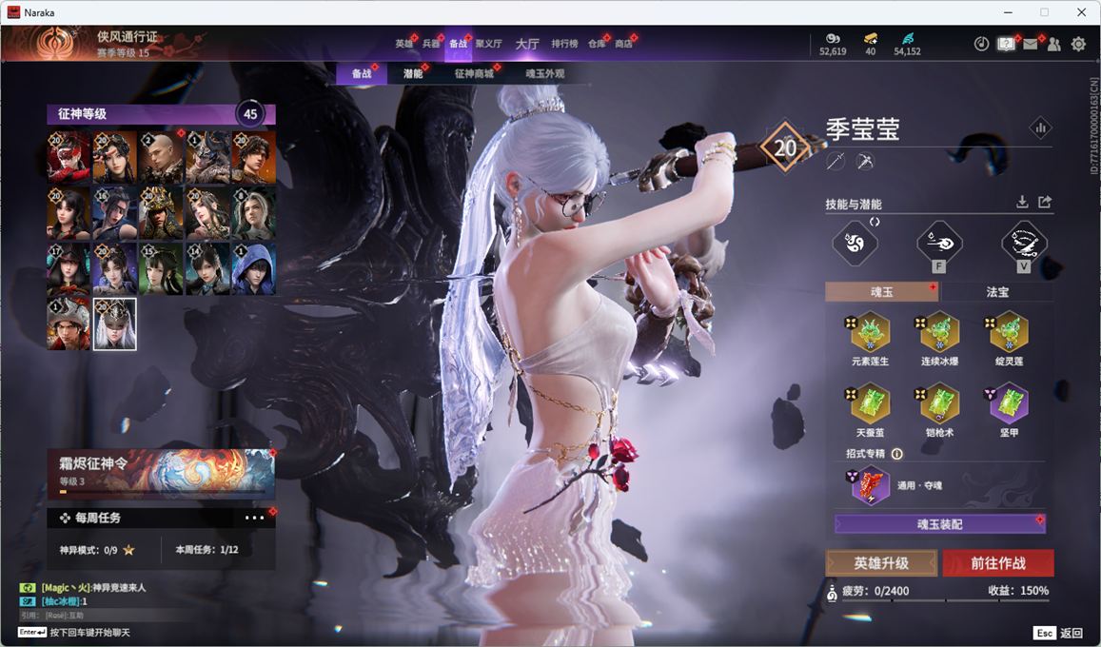Import skill build with download icon
This screenshot has height=647, width=1101.
click(1022, 202)
